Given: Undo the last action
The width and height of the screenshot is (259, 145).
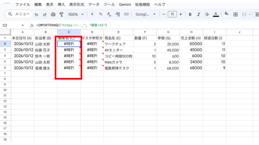Looking at the screenshot, I should tap(36, 15).
